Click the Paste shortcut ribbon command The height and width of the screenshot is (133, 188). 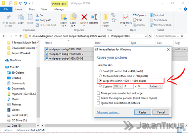46,25
